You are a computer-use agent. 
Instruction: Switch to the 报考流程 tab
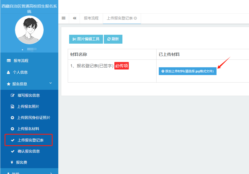[91, 18]
